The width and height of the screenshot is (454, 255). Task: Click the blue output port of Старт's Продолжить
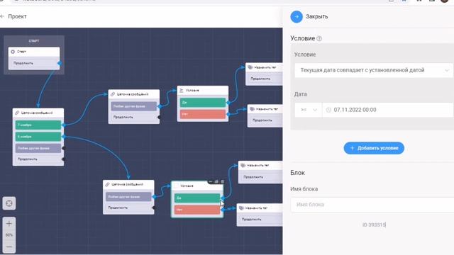coord(60,63)
